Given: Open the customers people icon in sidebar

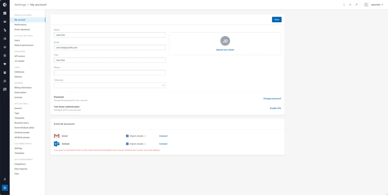Looking at the screenshot, I should pyautogui.click(x=5, y=22).
